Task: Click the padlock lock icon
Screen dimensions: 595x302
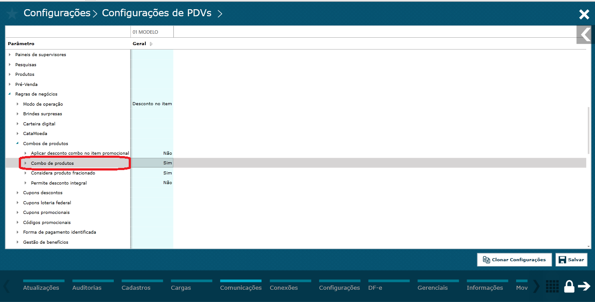Action: tap(569, 286)
